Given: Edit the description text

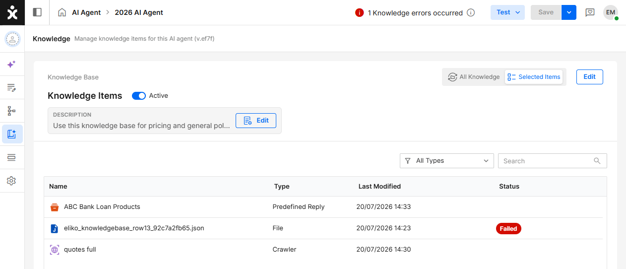Looking at the screenshot, I should tap(256, 121).
